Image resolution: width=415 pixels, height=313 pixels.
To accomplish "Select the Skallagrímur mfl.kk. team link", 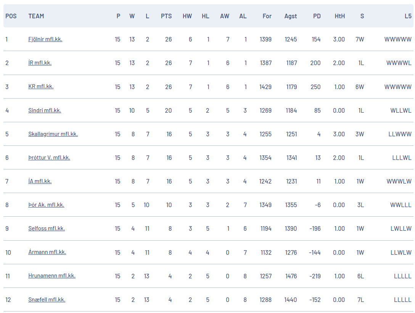I will tap(53, 134).
